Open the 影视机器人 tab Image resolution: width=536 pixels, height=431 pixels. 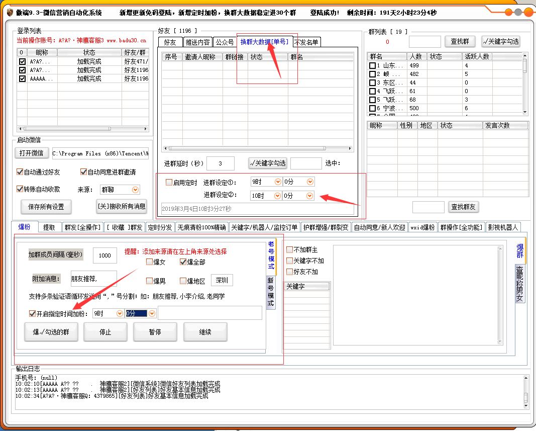[503, 228]
